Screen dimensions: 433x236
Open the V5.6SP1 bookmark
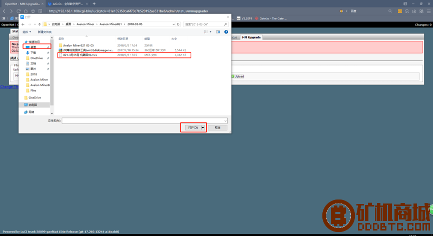click(x=244, y=18)
